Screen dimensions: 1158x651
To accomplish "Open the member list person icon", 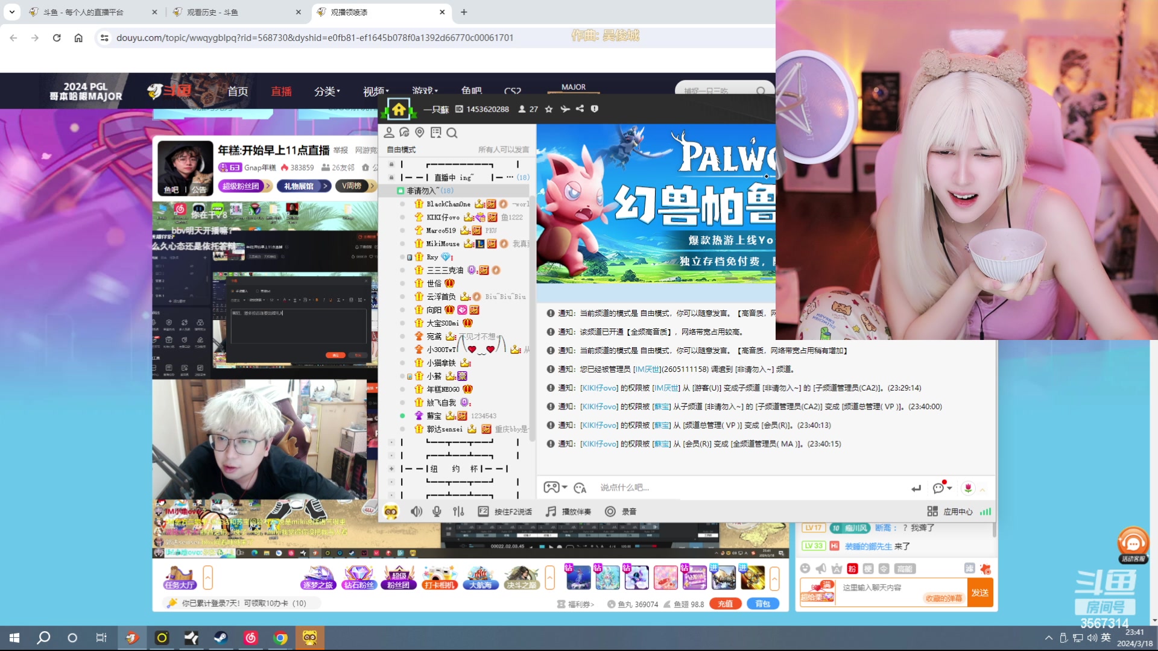I will (x=389, y=133).
